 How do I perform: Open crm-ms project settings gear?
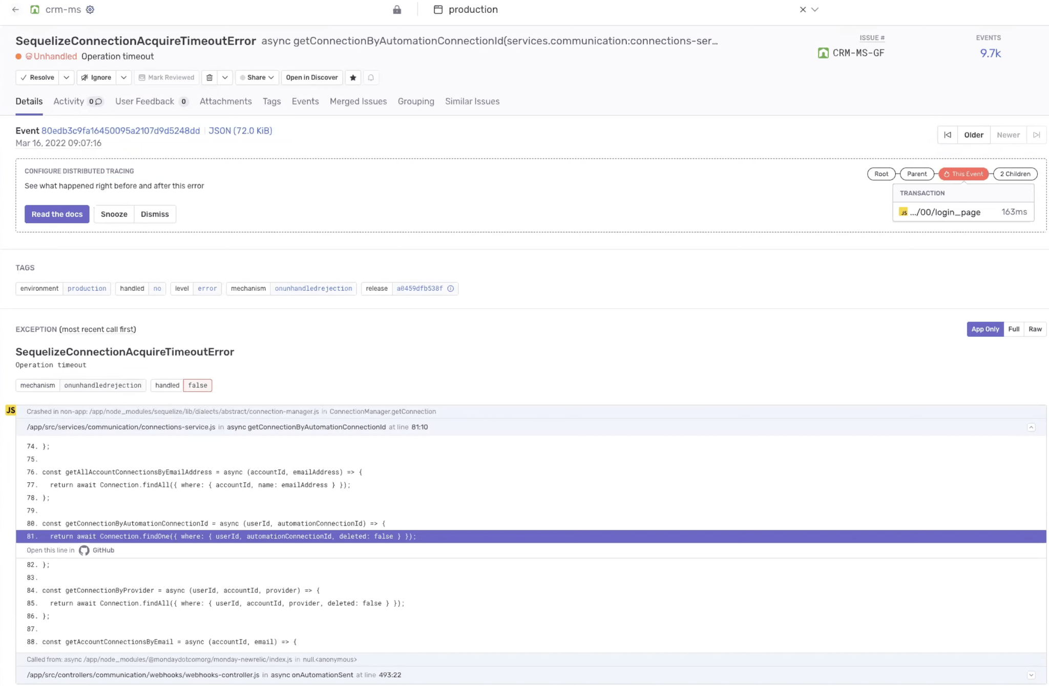click(x=90, y=10)
